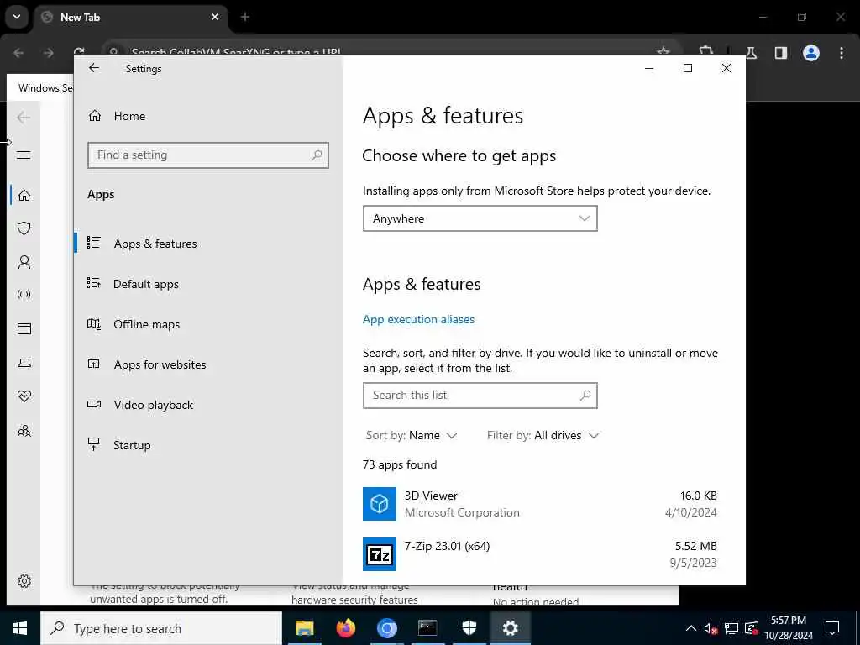Open Device security laptop icon
The height and width of the screenshot is (645, 860).
24,363
